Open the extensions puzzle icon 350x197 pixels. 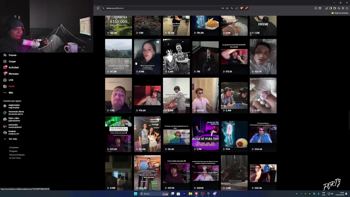pyautogui.click(x=316, y=8)
